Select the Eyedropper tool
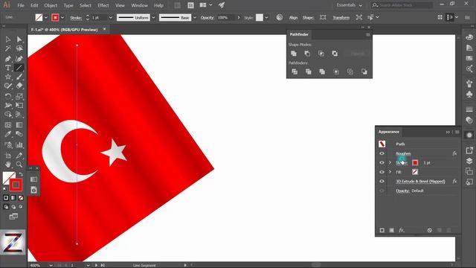476x268 pixels. click(8, 134)
